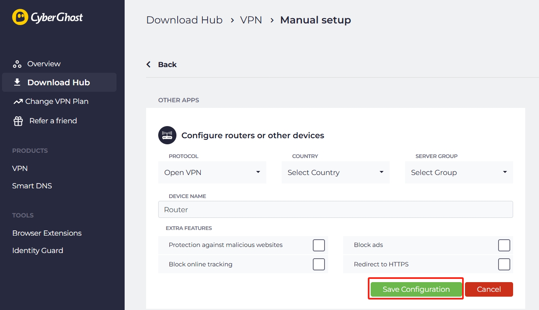Click the CyberGhost logo
539x310 pixels.
47,17
